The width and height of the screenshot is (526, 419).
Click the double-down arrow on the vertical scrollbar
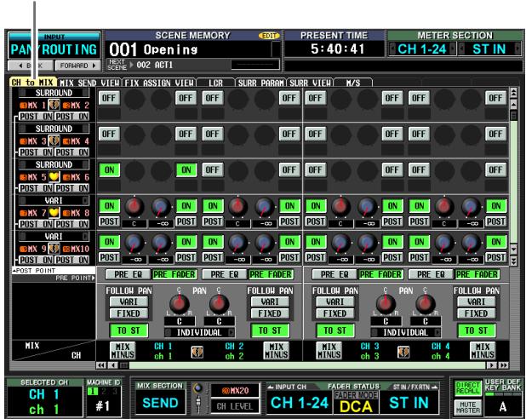coord(513,261)
